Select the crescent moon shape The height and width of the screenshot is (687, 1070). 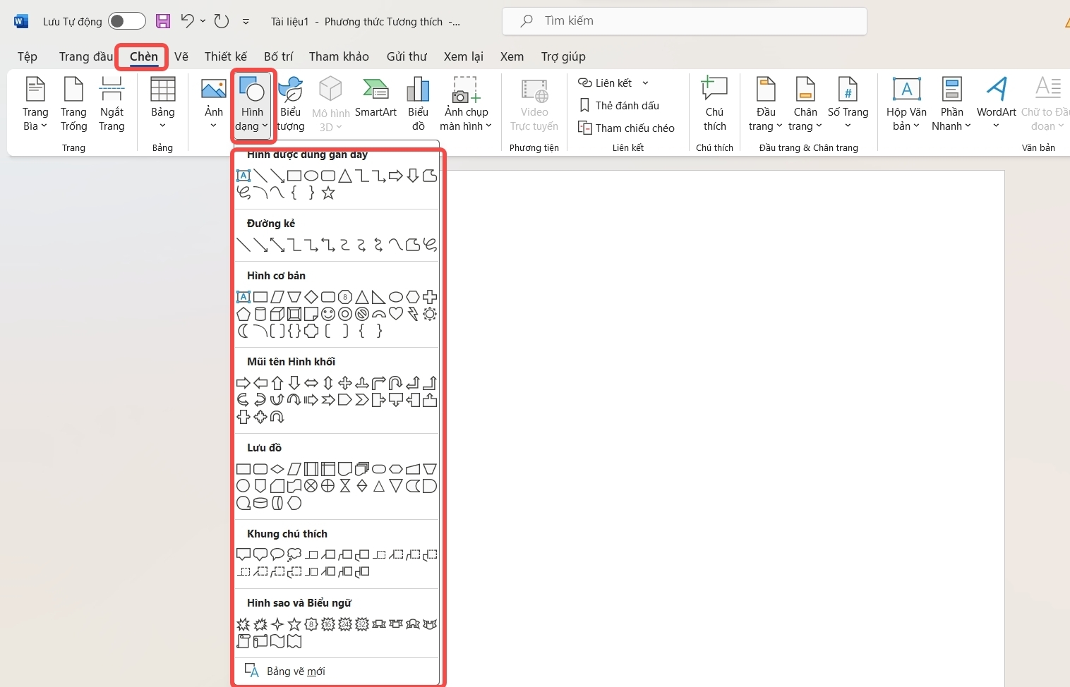tap(244, 331)
